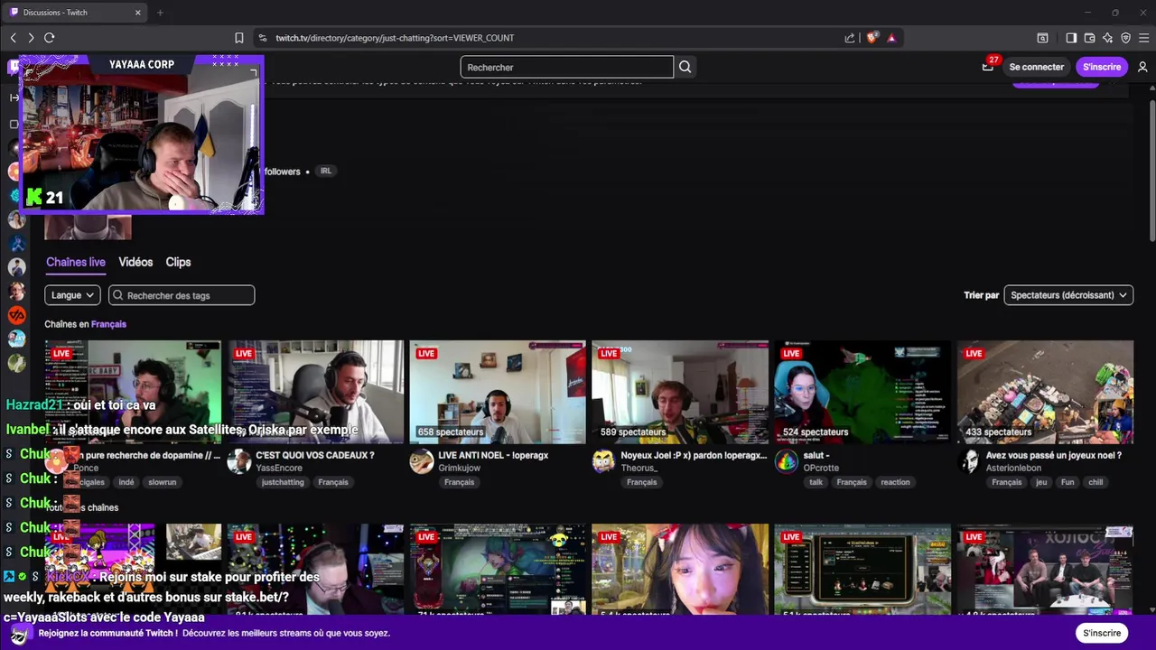Click the indé tag on the first stream
This screenshot has width=1156, height=650.
pyautogui.click(x=126, y=482)
